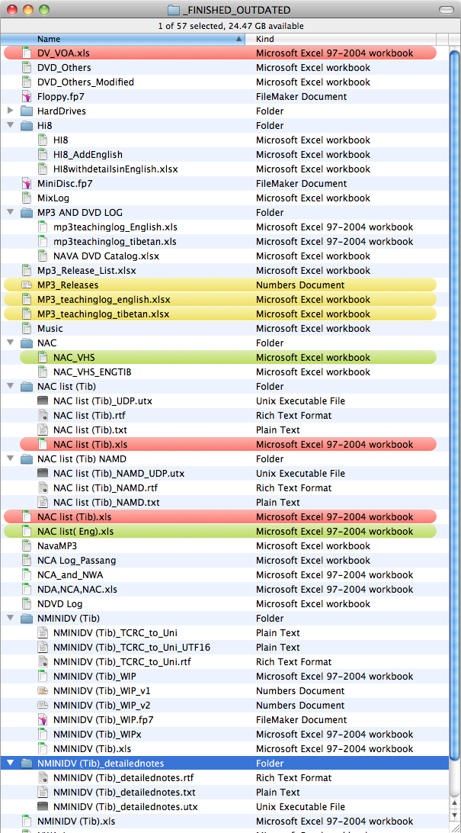Select the green-labeled NAC_VHS file
The width and height of the screenshot is (461, 833).
(74, 358)
